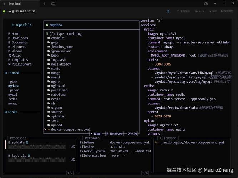This screenshot has width=238, height=178.
Task: Click the /mydata path folder icon
Action: pyautogui.click(x=47, y=25)
